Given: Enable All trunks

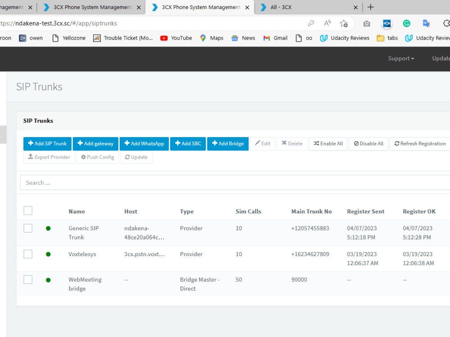Looking at the screenshot, I should click(328, 143).
